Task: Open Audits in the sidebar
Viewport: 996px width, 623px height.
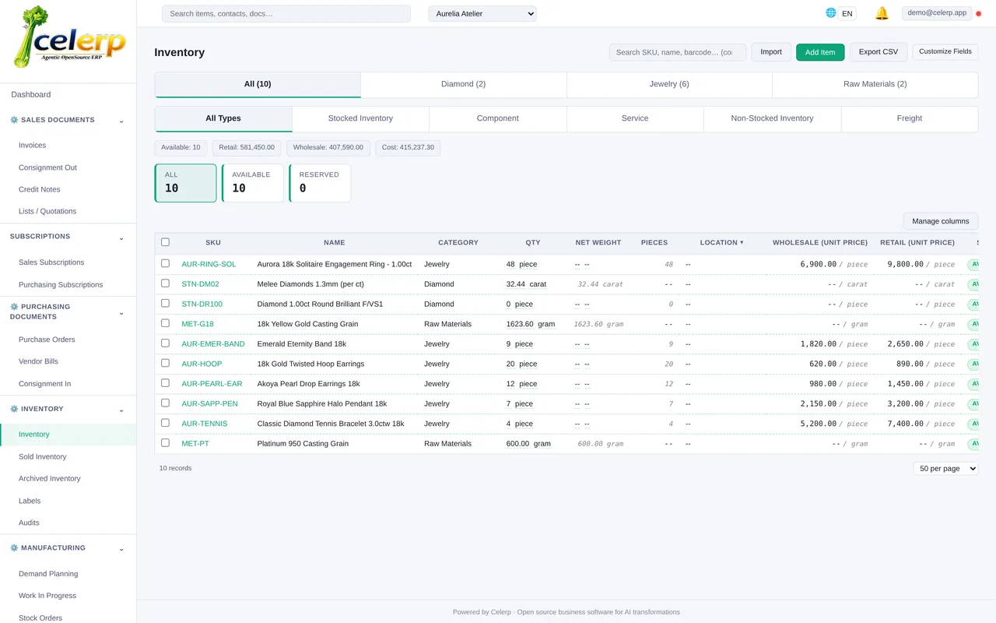Action: click(29, 523)
